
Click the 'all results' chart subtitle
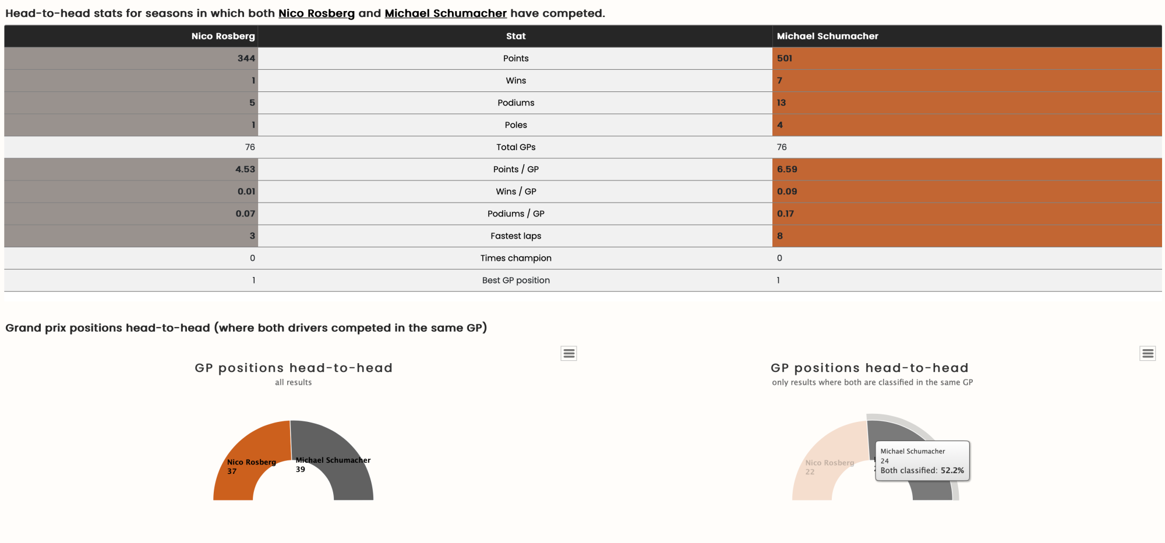pos(293,382)
